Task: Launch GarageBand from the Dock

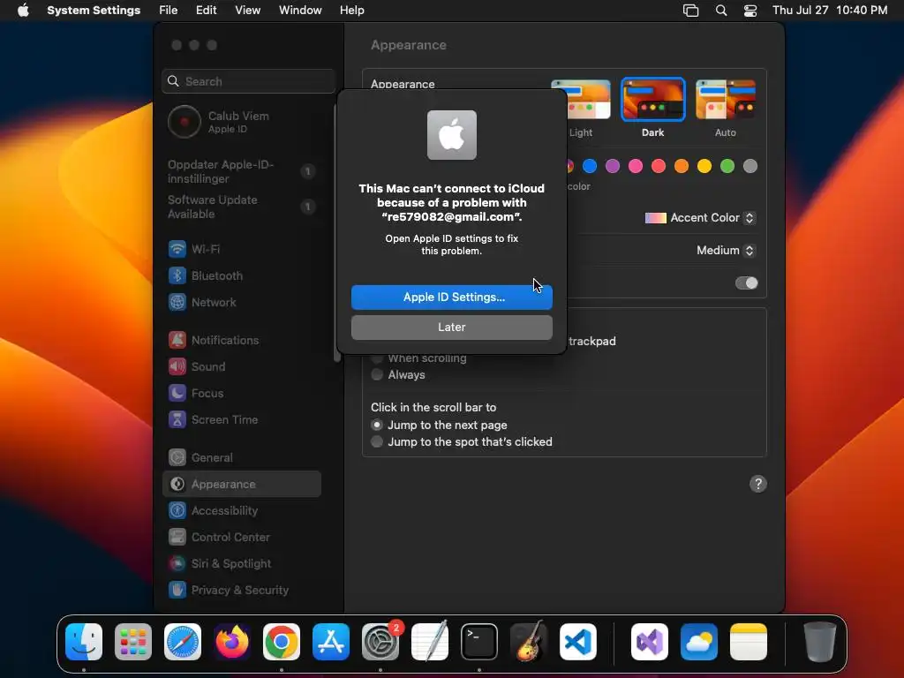Action: click(529, 642)
